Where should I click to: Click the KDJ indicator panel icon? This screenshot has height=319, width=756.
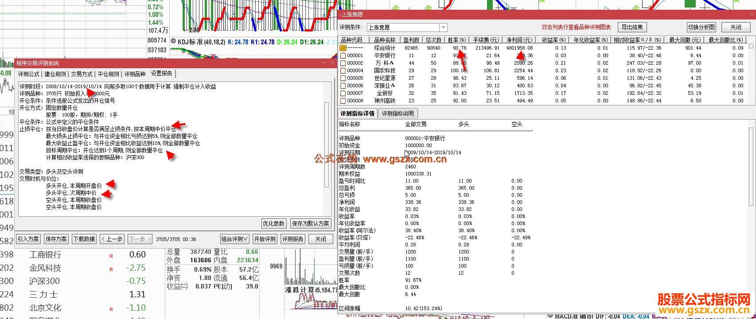pyautogui.click(x=174, y=42)
